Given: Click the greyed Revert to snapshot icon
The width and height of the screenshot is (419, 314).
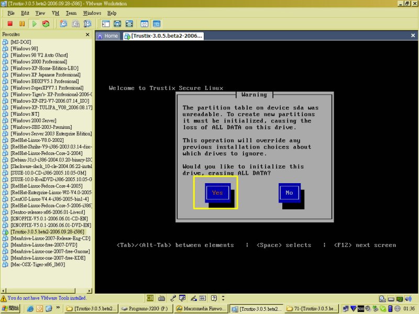Looking at the screenshot, I should (75, 24).
